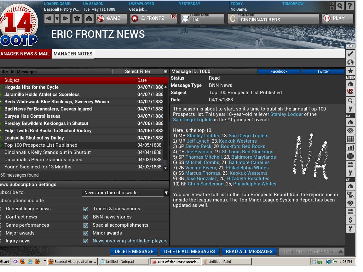Viewport: 363px width, 272px height.
Task: Disable the Minor awards checkbox
Action: tap(86, 233)
